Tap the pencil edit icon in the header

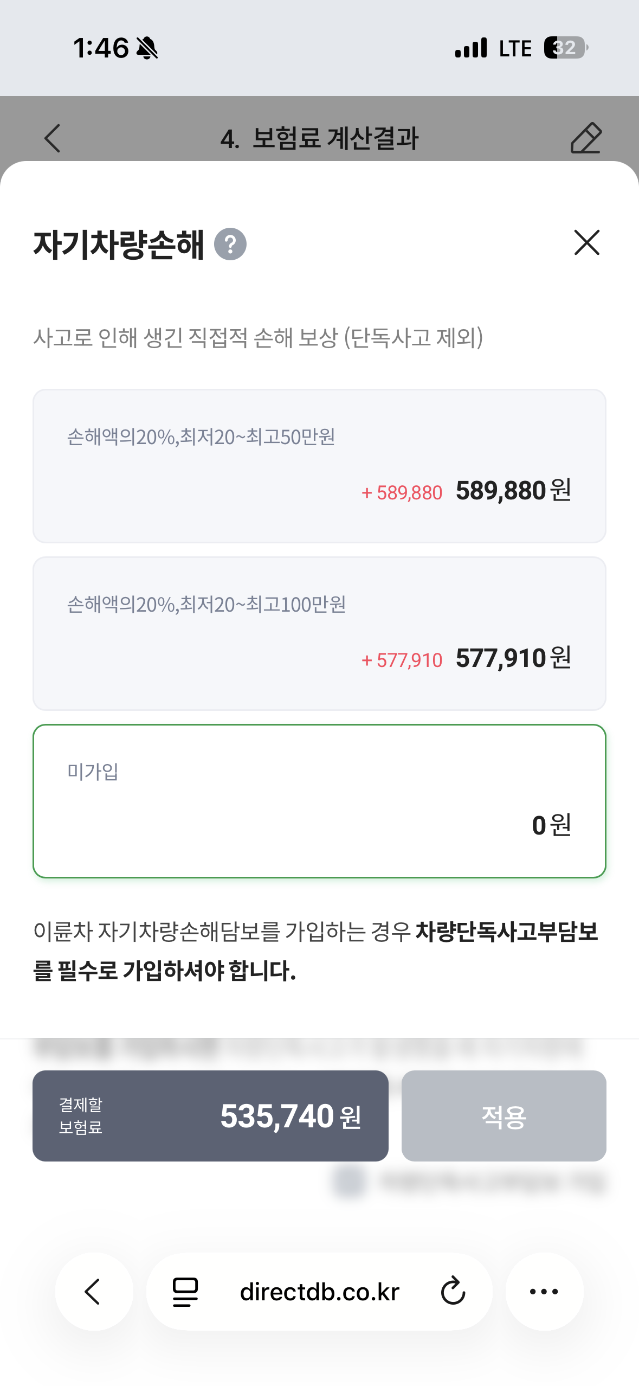pyautogui.click(x=586, y=138)
